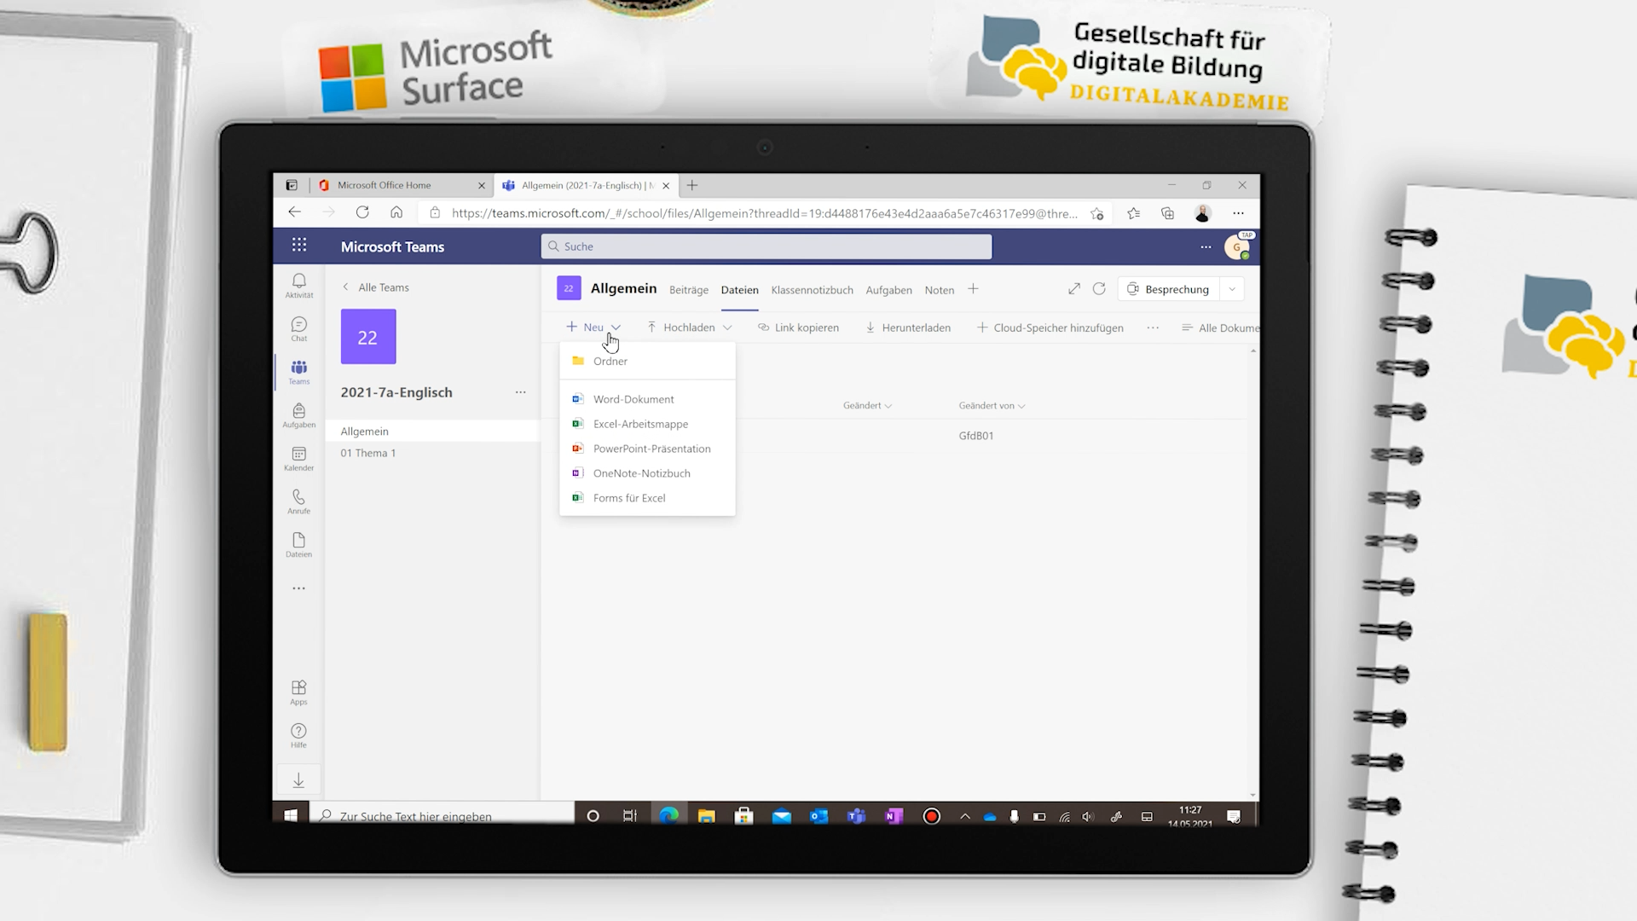
Task: Toggle the Neu dropdown menu
Action: click(593, 327)
